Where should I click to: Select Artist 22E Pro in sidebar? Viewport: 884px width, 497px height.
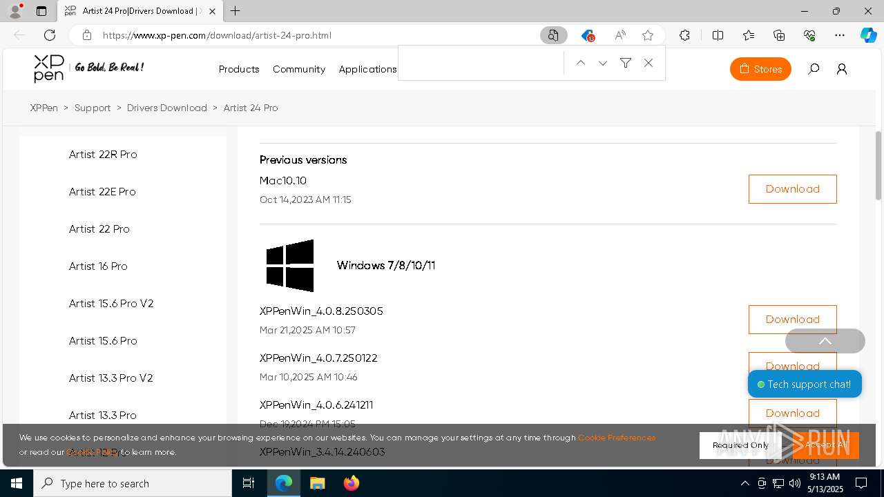[102, 192]
